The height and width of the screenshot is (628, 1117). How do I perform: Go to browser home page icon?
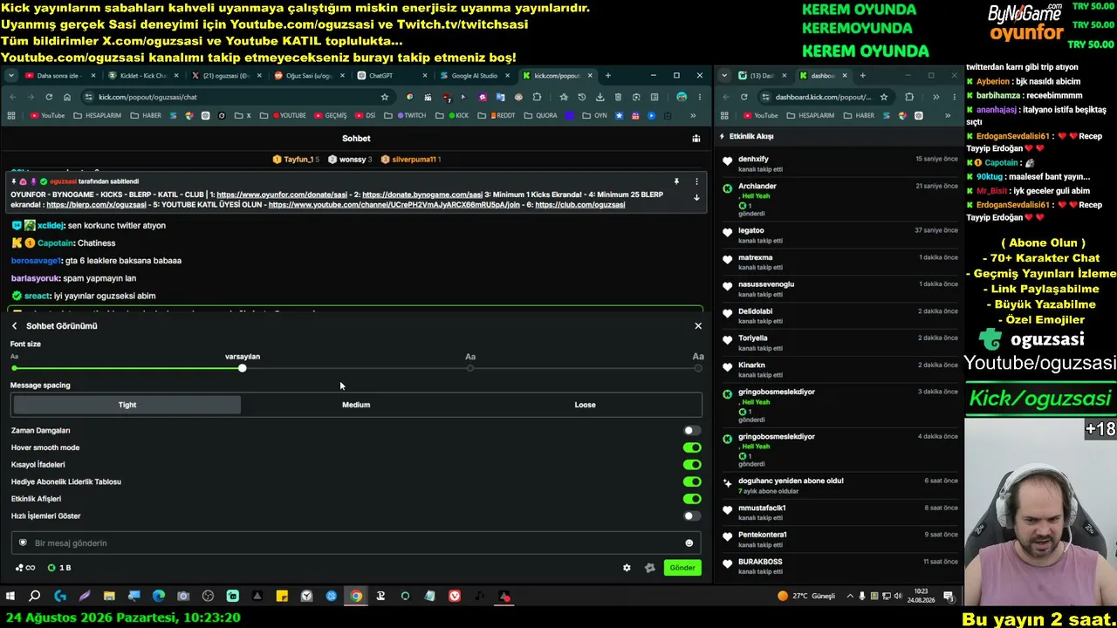tap(66, 97)
